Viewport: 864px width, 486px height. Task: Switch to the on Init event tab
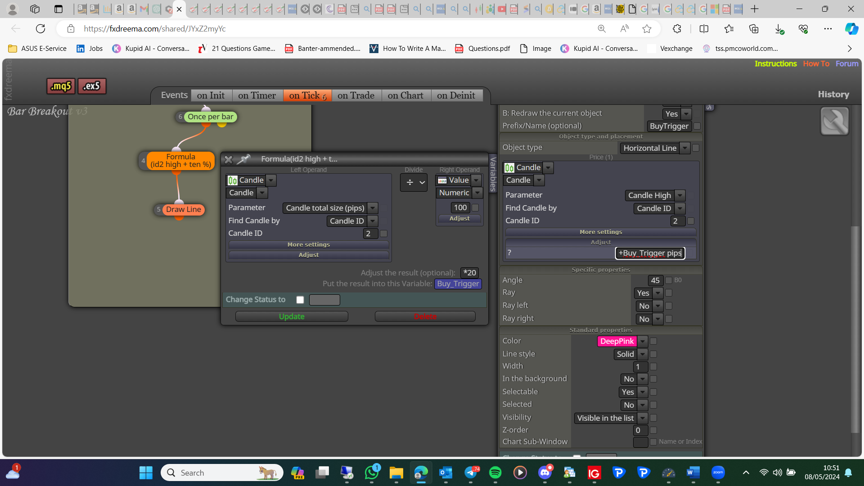point(211,95)
